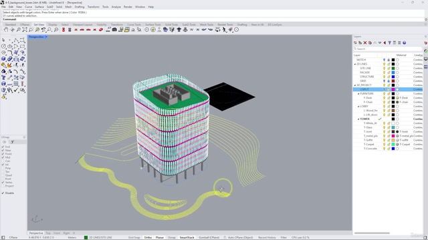Toggle the Point osnap checkbox

[3, 154]
